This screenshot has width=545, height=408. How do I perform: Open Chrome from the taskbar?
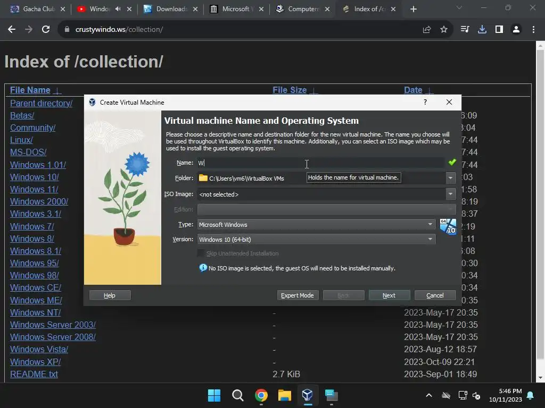(x=261, y=395)
